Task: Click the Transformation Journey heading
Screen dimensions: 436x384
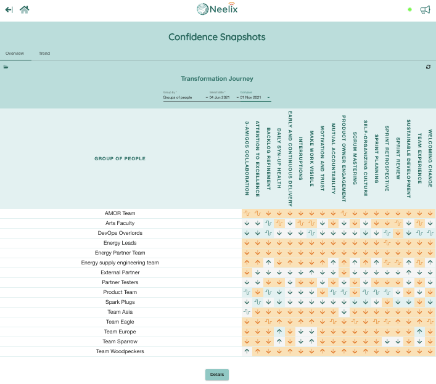Action: tap(217, 79)
